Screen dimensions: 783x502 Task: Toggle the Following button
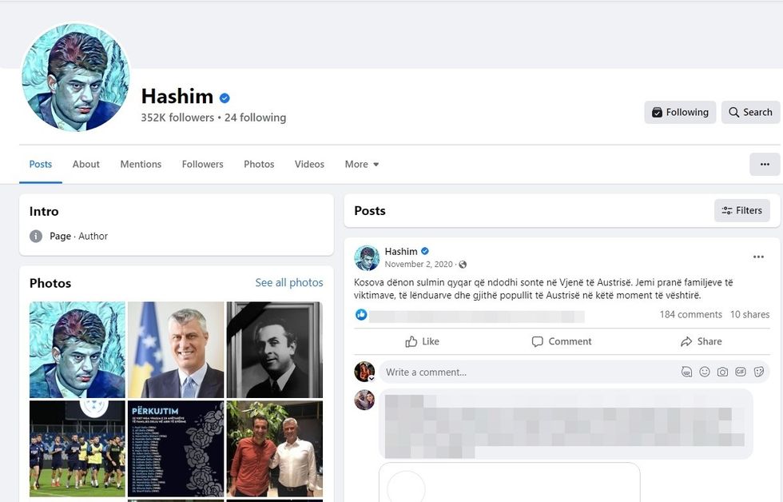click(x=680, y=112)
